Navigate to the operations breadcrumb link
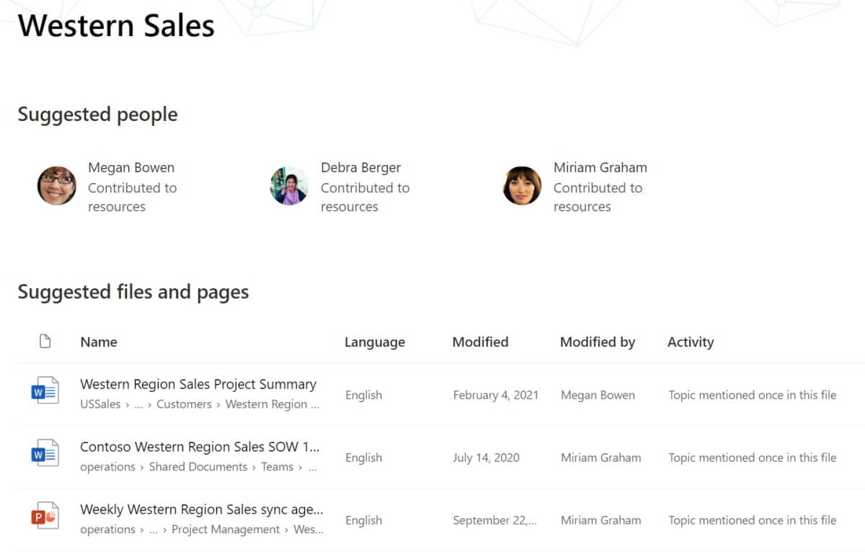The width and height of the screenshot is (865, 552). (107, 467)
